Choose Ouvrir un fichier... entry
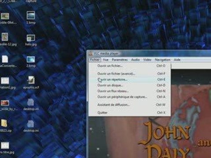The image size is (211, 158). pyautogui.click(x=130, y=66)
